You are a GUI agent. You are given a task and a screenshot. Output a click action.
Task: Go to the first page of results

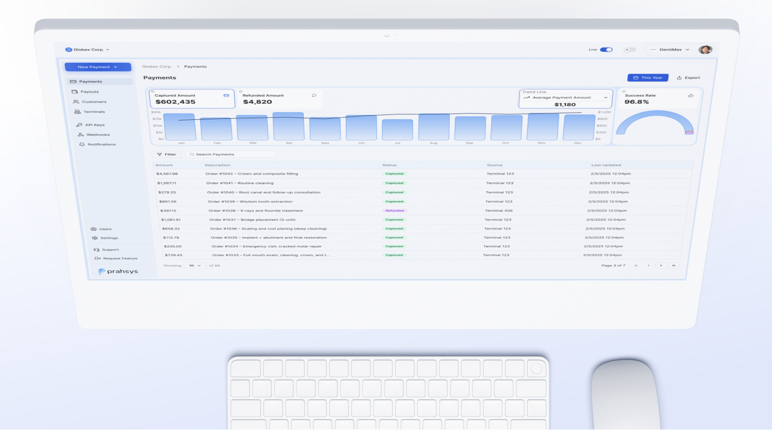tap(636, 265)
